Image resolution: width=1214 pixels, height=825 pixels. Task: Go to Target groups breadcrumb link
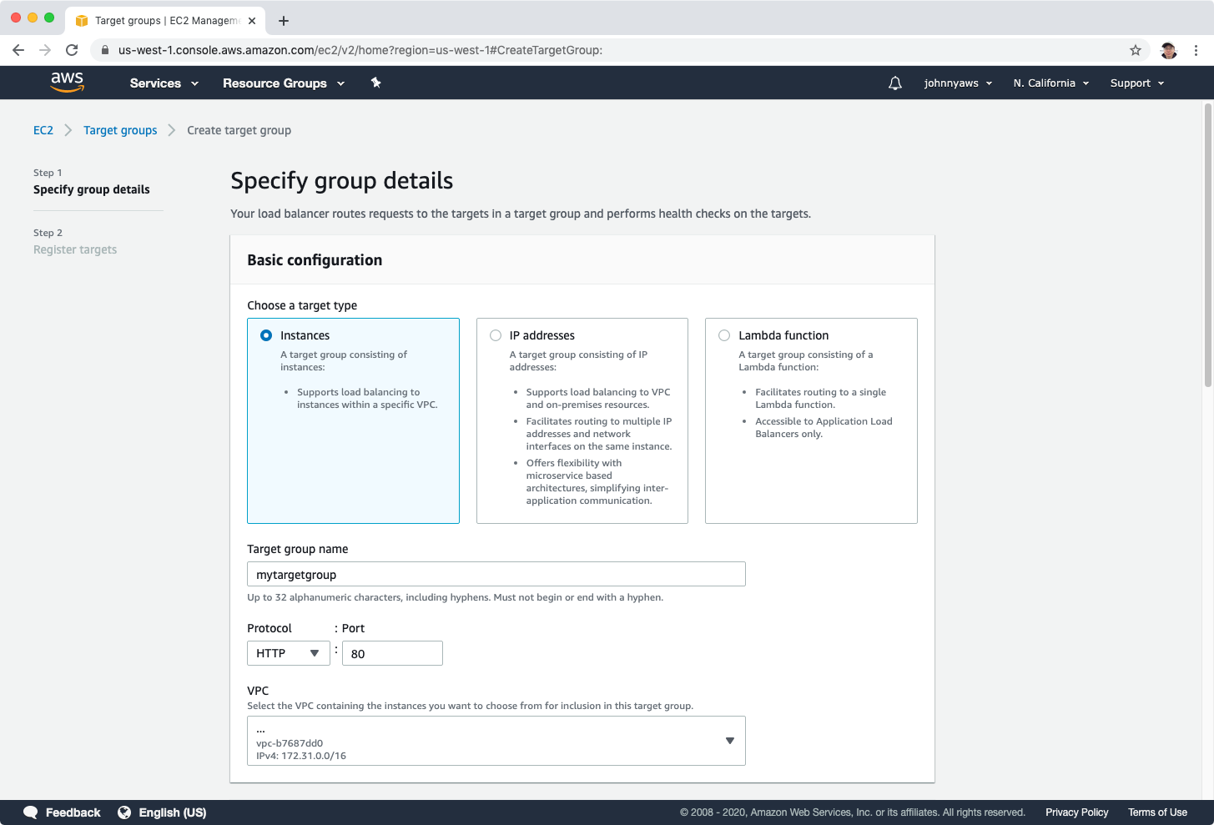tap(120, 130)
